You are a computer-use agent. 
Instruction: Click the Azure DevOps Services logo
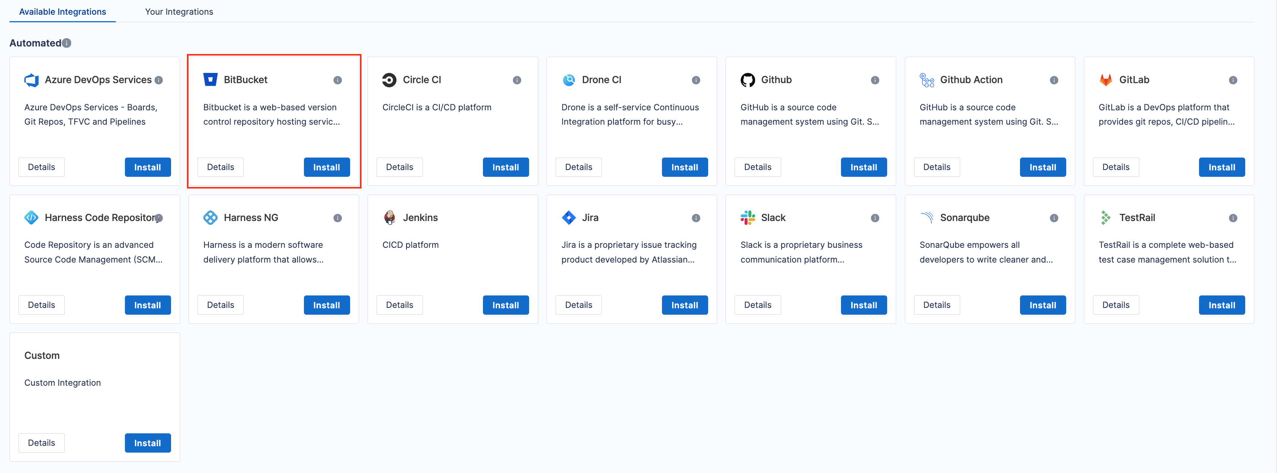(x=31, y=79)
